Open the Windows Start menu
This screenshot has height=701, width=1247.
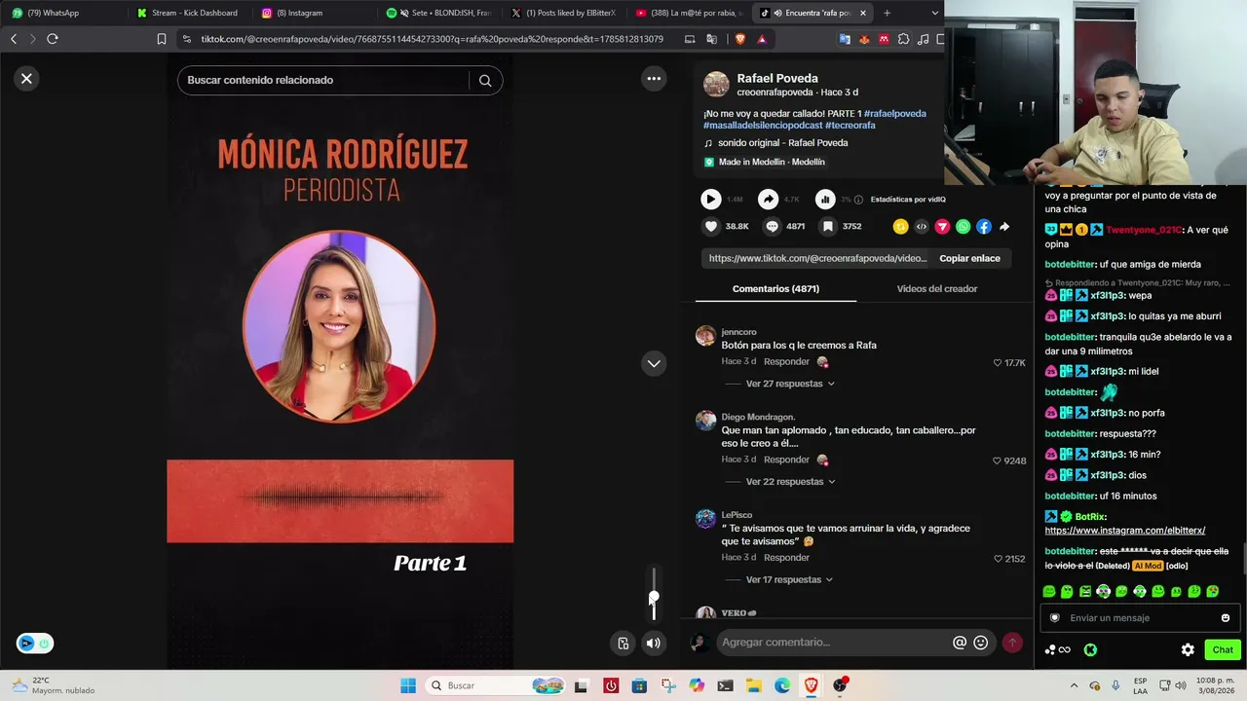(x=408, y=685)
